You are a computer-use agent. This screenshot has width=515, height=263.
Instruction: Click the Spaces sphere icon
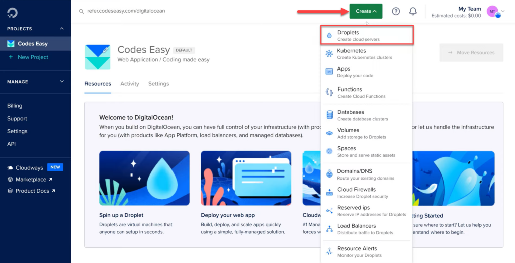pos(329,151)
